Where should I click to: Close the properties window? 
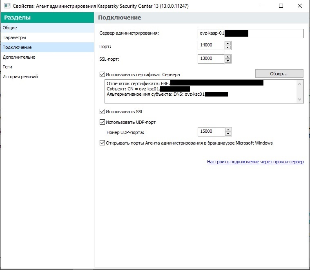click(300, 6)
